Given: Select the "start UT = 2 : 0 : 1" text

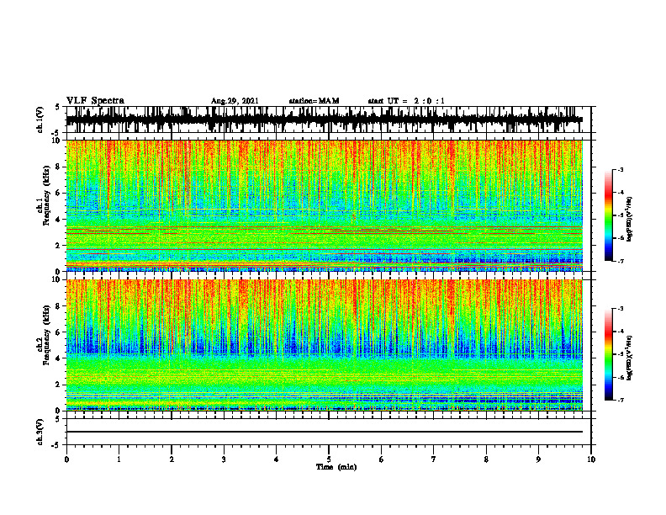Looking at the screenshot, I should tap(406, 101).
